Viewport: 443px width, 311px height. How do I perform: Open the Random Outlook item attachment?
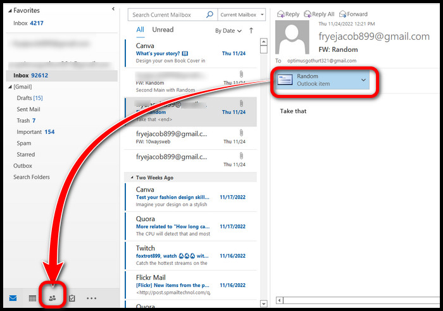(322, 80)
